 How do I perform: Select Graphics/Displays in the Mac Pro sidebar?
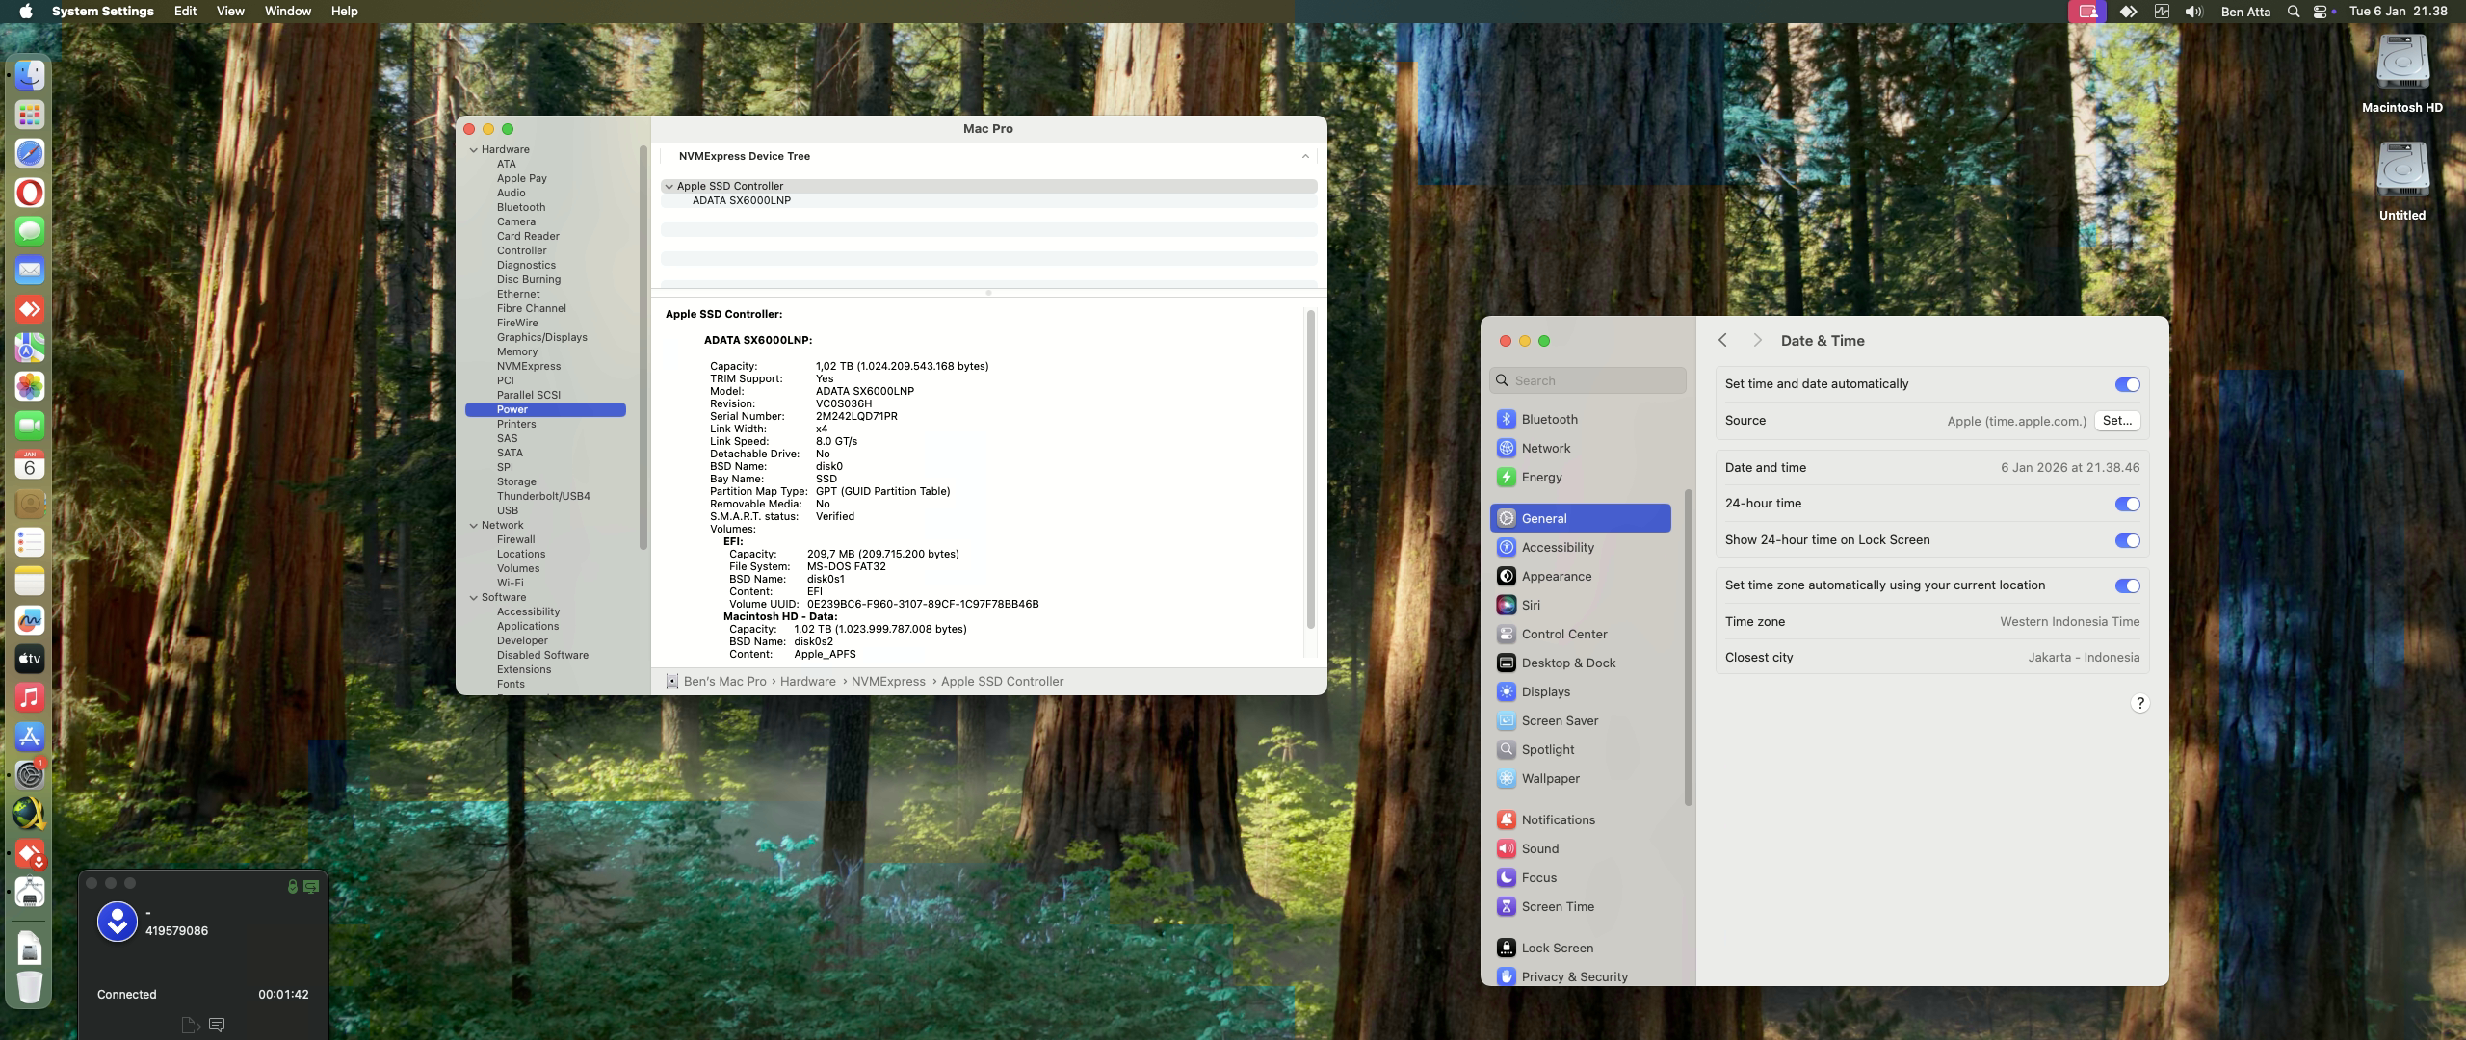click(x=542, y=337)
